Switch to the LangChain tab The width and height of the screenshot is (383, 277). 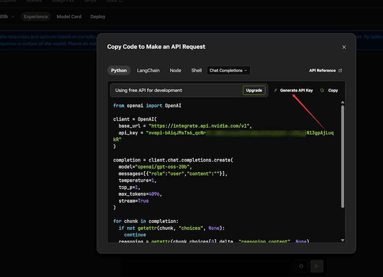point(148,71)
